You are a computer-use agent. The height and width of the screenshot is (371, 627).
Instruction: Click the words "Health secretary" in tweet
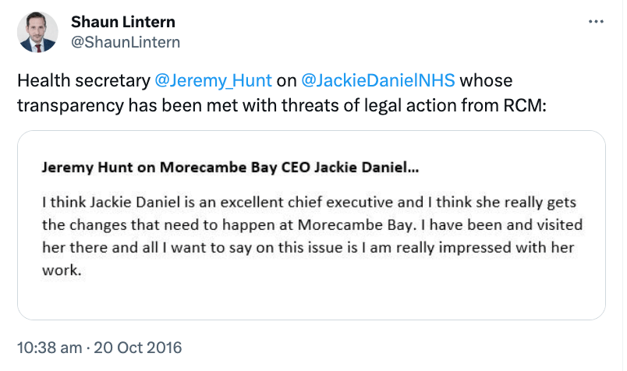(82, 80)
